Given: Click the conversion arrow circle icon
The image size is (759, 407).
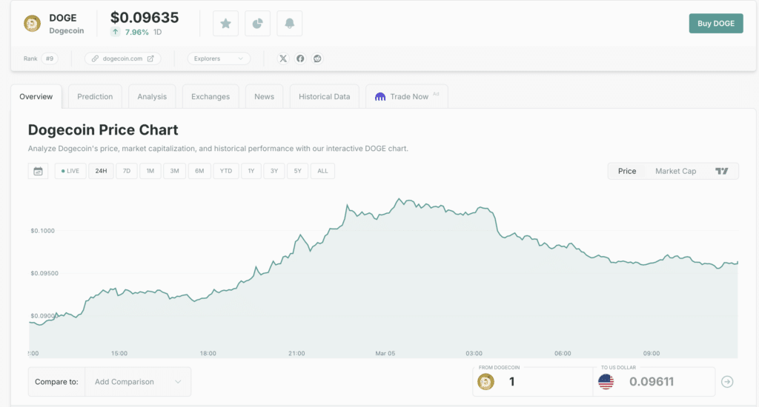Looking at the screenshot, I should click(x=727, y=382).
